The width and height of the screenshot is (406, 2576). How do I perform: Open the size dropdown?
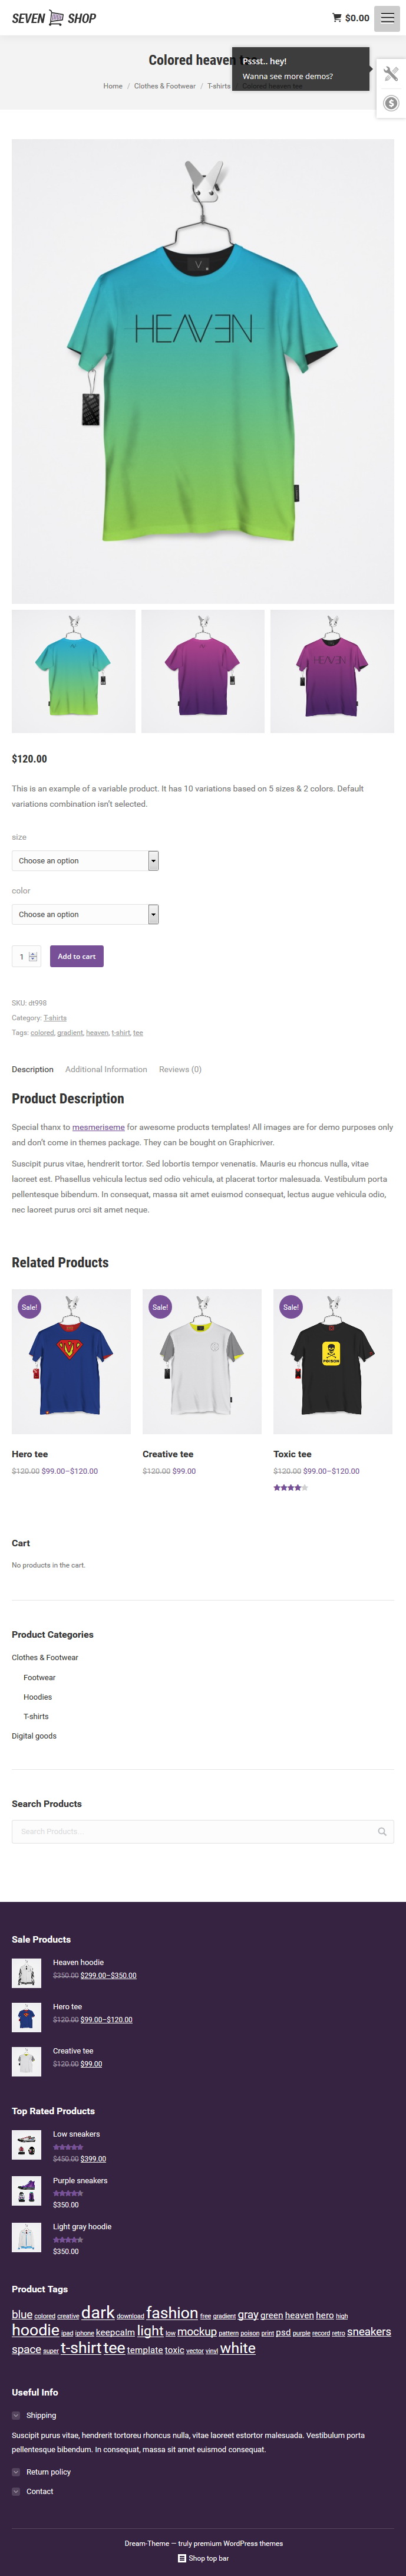(85, 860)
